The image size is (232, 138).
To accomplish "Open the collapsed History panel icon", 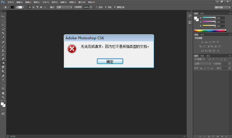I will (x=190, y=16).
